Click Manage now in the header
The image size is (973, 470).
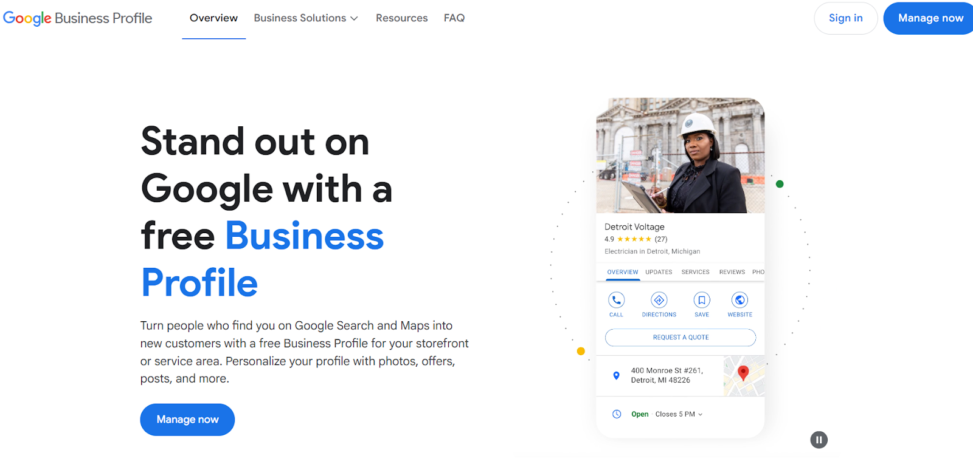point(929,18)
